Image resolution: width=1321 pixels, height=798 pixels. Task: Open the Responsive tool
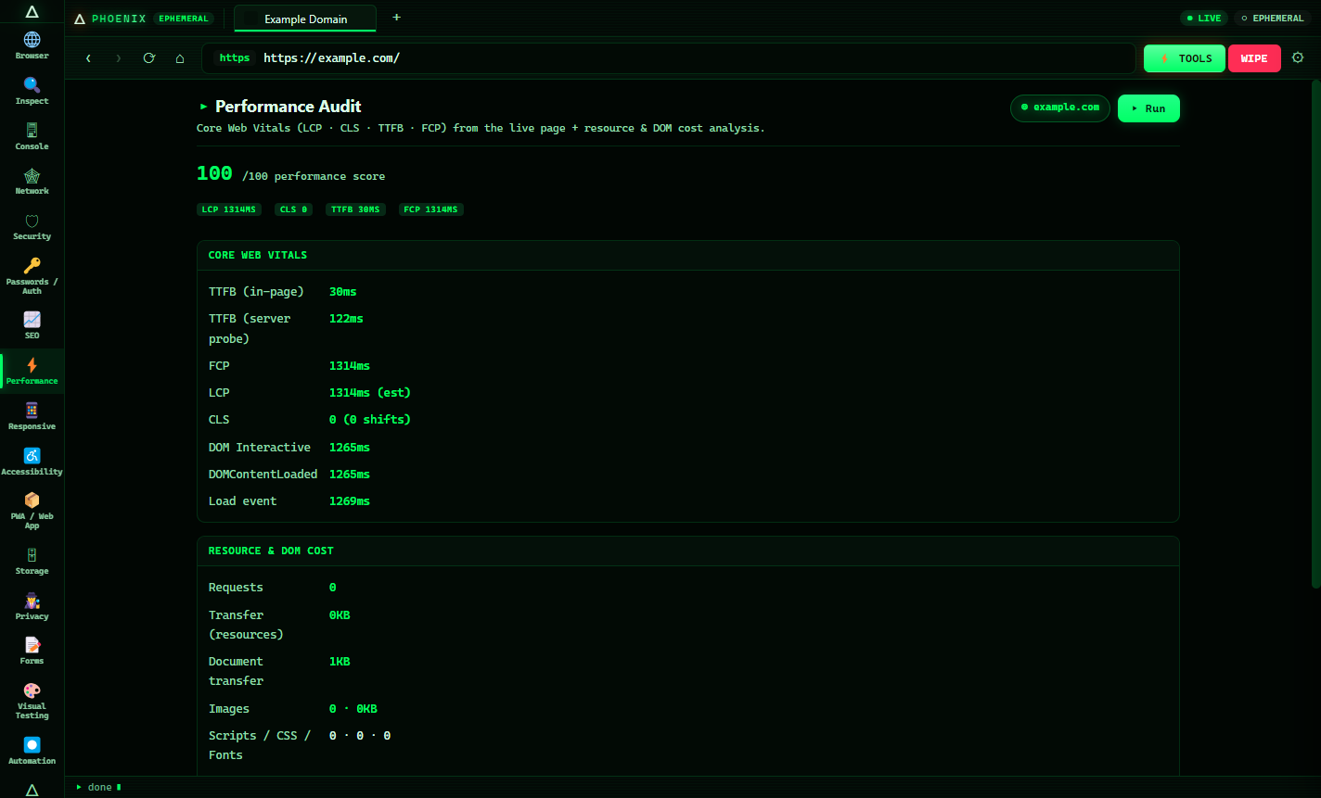[32, 416]
